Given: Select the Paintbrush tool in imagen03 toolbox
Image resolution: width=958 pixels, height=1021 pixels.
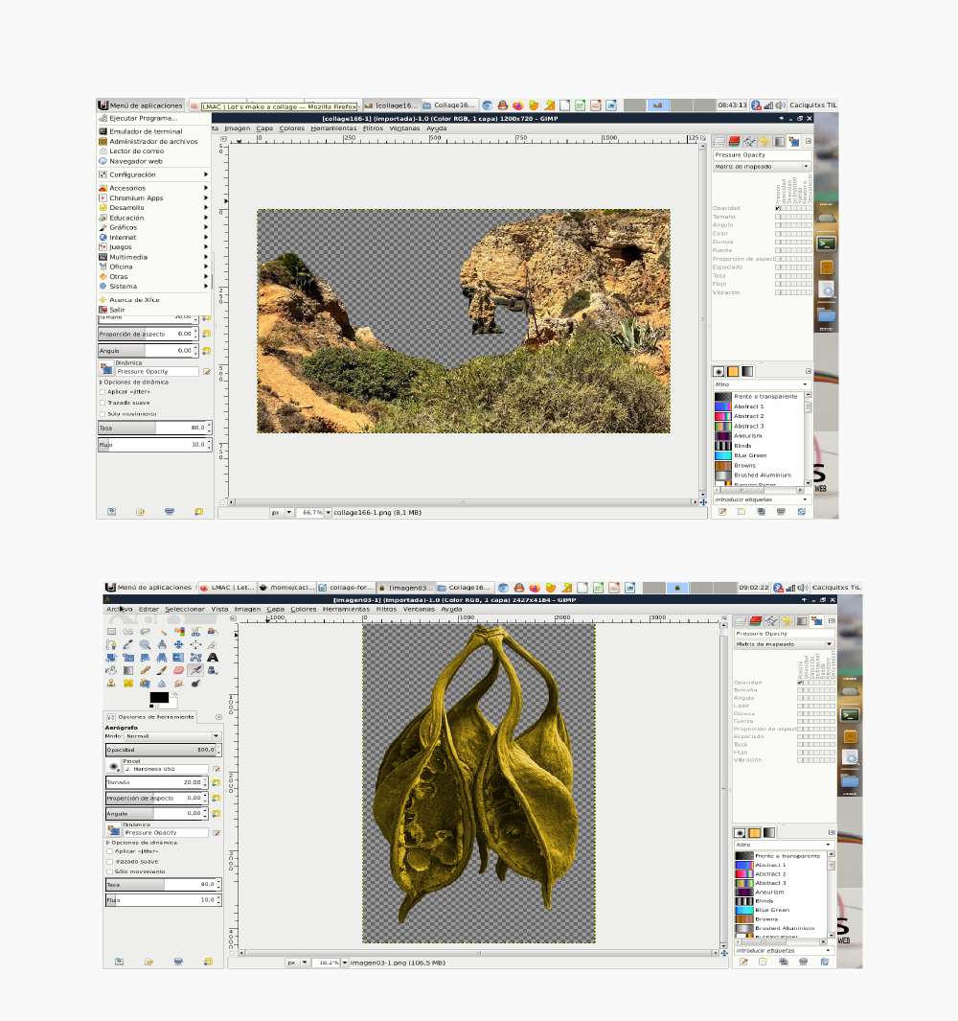Looking at the screenshot, I should [162, 670].
